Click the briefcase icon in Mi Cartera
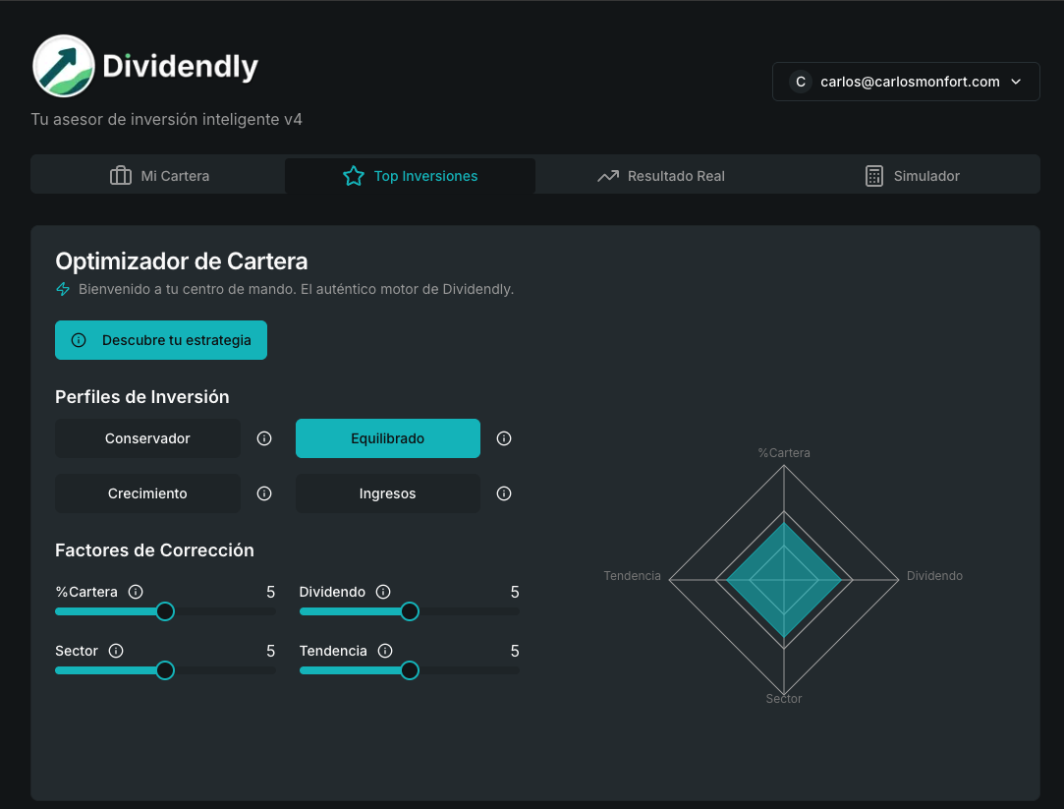This screenshot has width=1064, height=809. 121,176
